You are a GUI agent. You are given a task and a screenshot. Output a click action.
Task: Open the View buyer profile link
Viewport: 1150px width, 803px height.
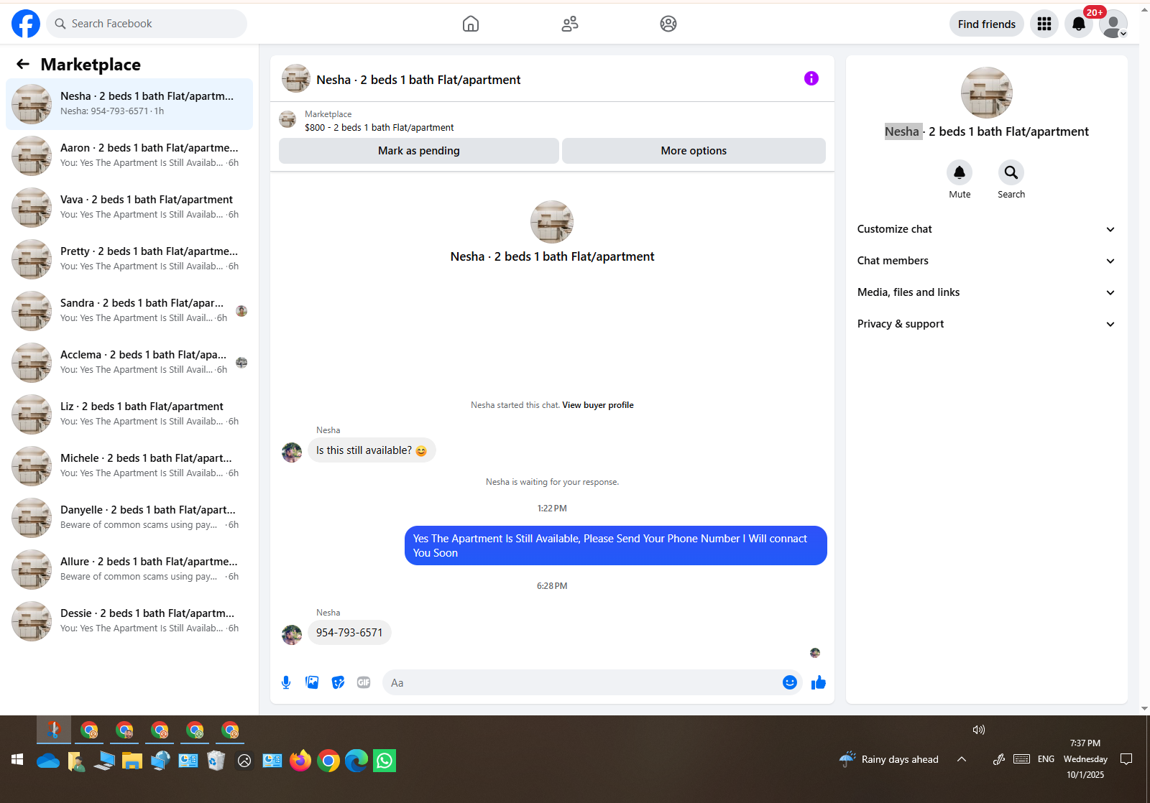pyautogui.click(x=598, y=405)
